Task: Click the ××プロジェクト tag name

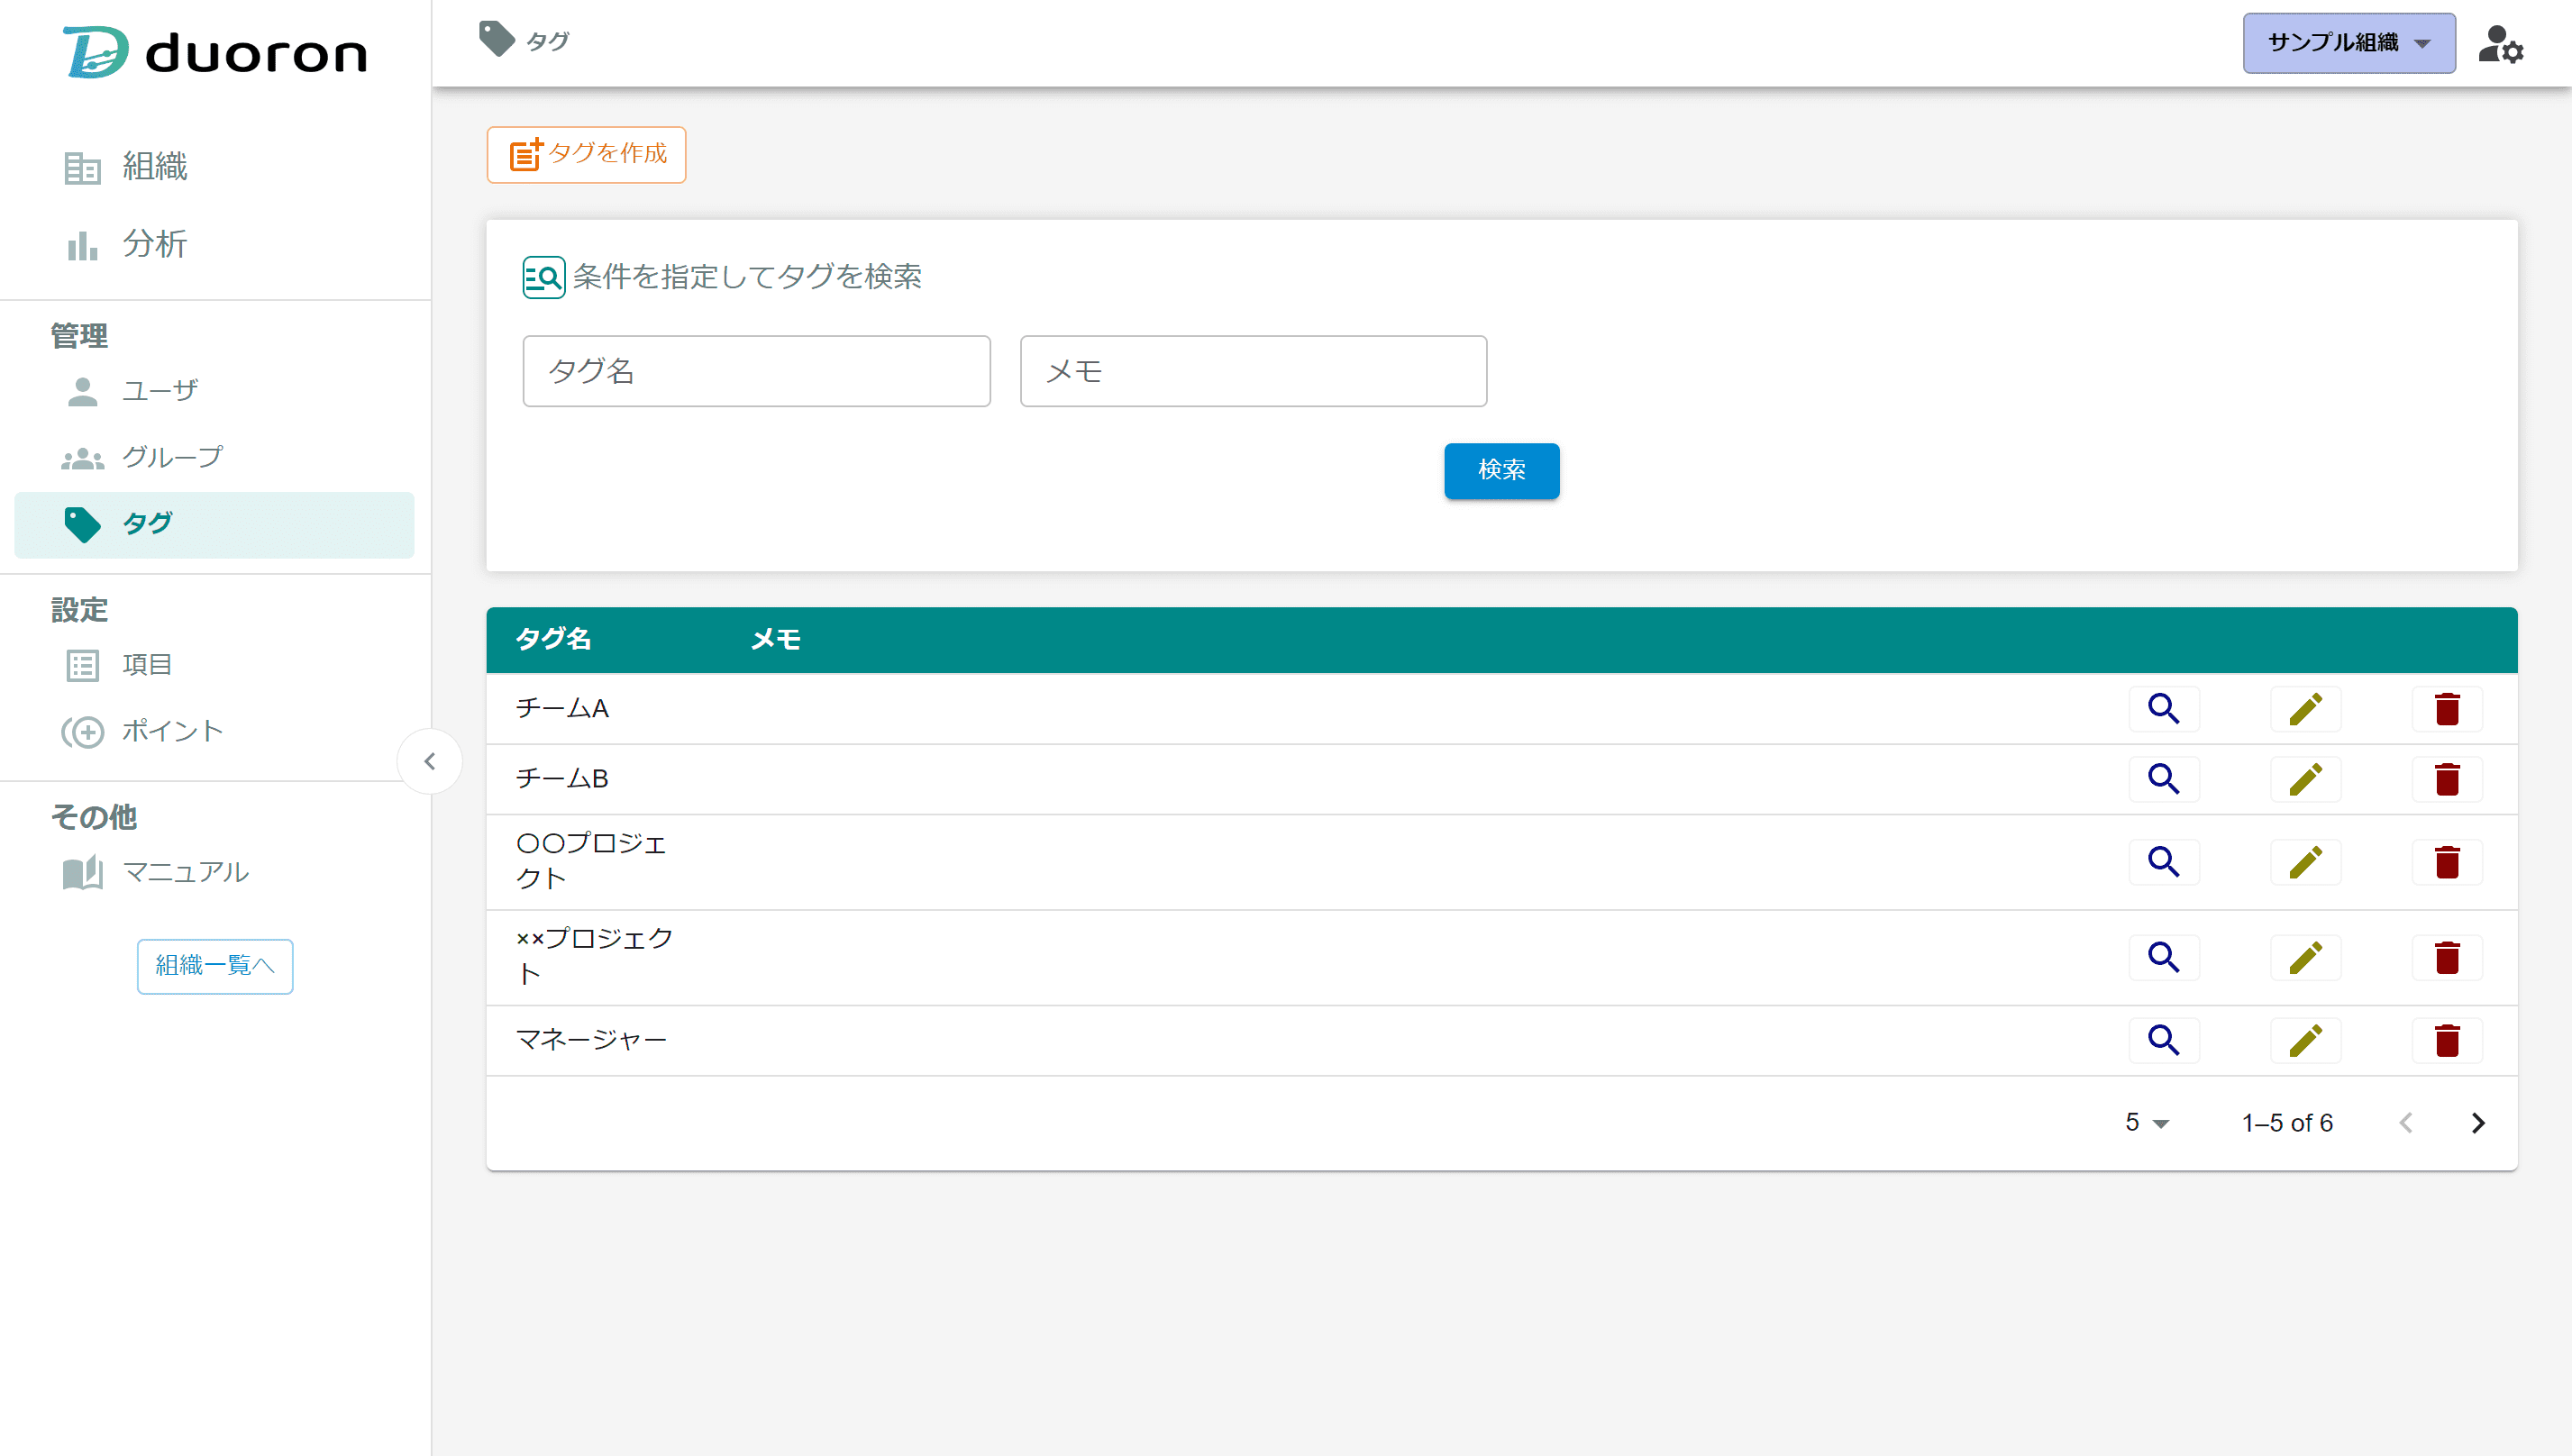Action: click(x=595, y=957)
